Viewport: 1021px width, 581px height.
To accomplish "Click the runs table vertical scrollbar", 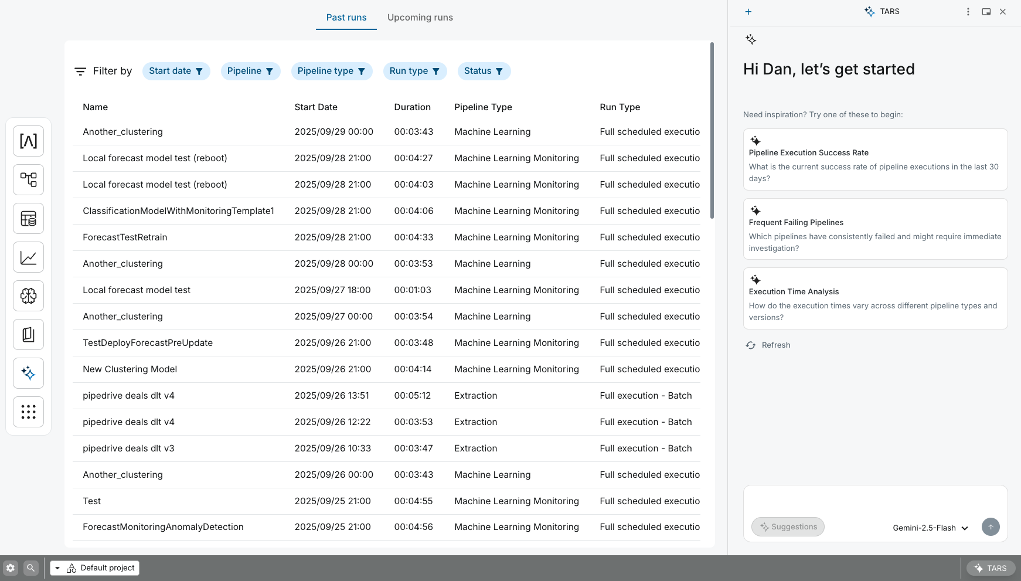I will 712,130.
